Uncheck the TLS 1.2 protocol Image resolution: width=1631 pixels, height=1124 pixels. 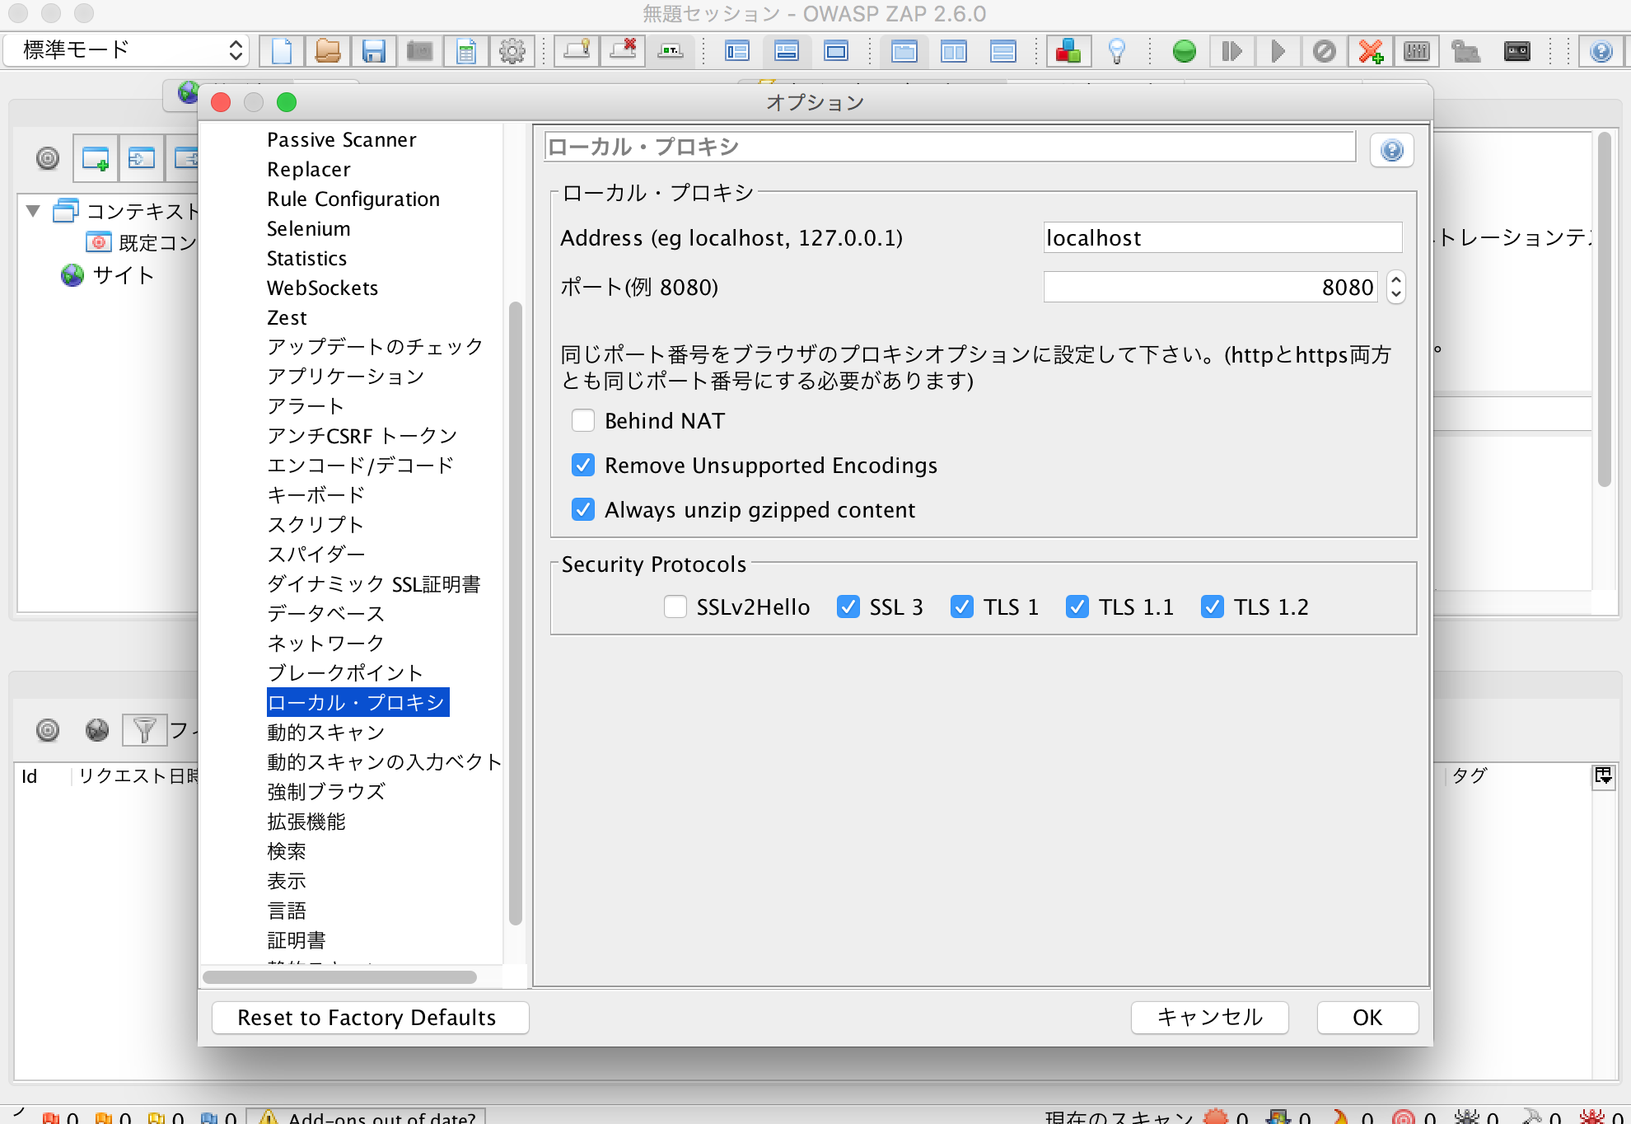point(1212,606)
